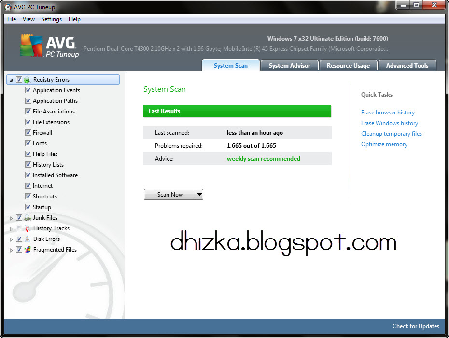The height and width of the screenshot is (338, 449).
Task: Select the Installed Software label
Action: (x=55, y=175)
